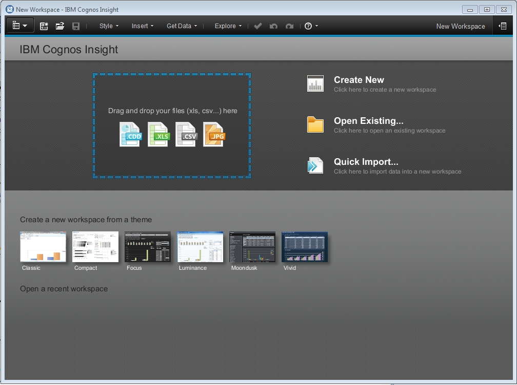
Task: Click the 'Click here to import data' text
Action: pyautogui.click(x=397, y=172)
